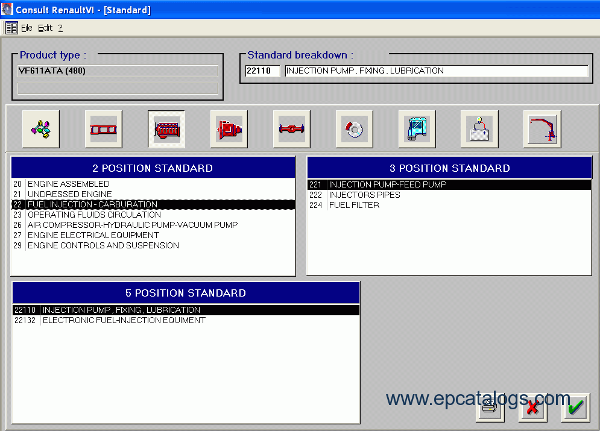This screenshot has width=600, height=431.
Task: Select 22132 ELECTRONIC FUEL-INJECTION EQUIMENT row
Action: coord(124,320)
